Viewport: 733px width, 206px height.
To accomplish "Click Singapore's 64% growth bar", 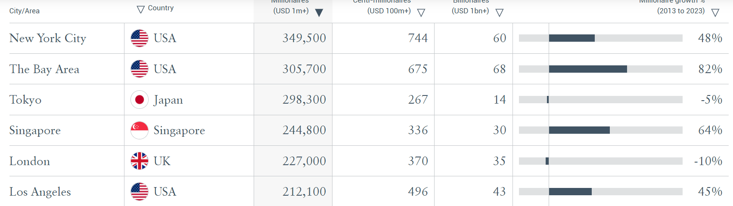I will tap(579, 130).
